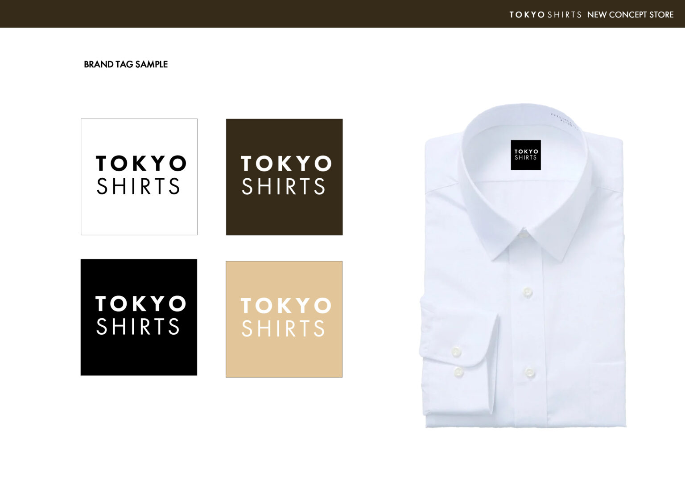Viewport: 685px width, 484px height.
Task: Click TOKYO text in white tag
Action: 141,164
